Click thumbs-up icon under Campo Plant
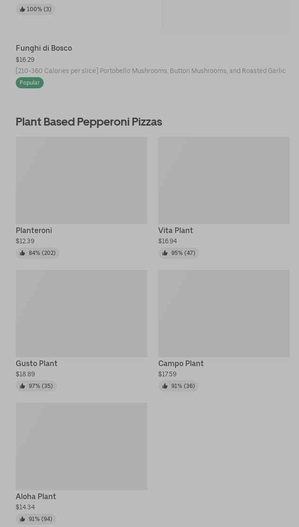 [165, 386]
